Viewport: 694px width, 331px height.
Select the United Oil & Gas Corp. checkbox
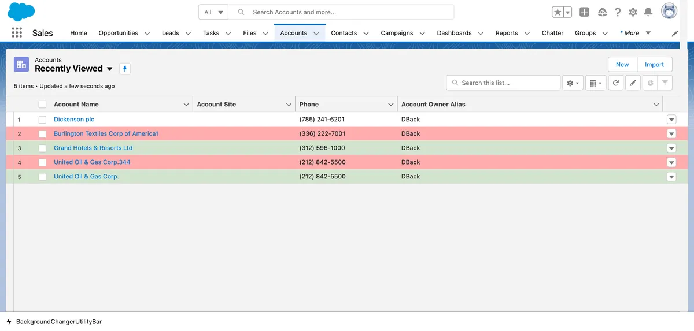coord(42,177)
